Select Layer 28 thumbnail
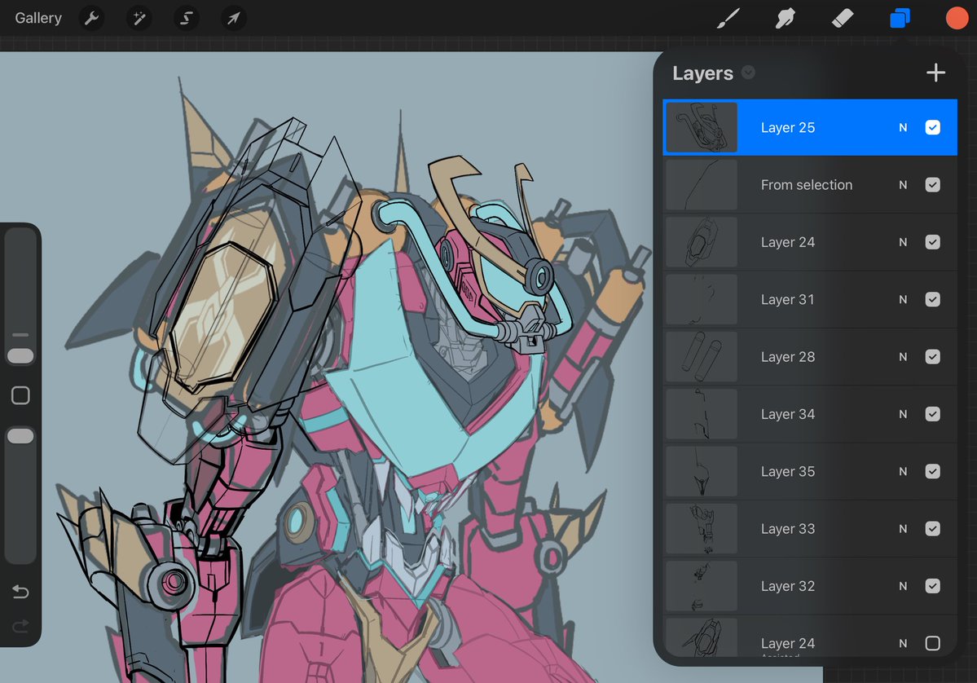 702,356
